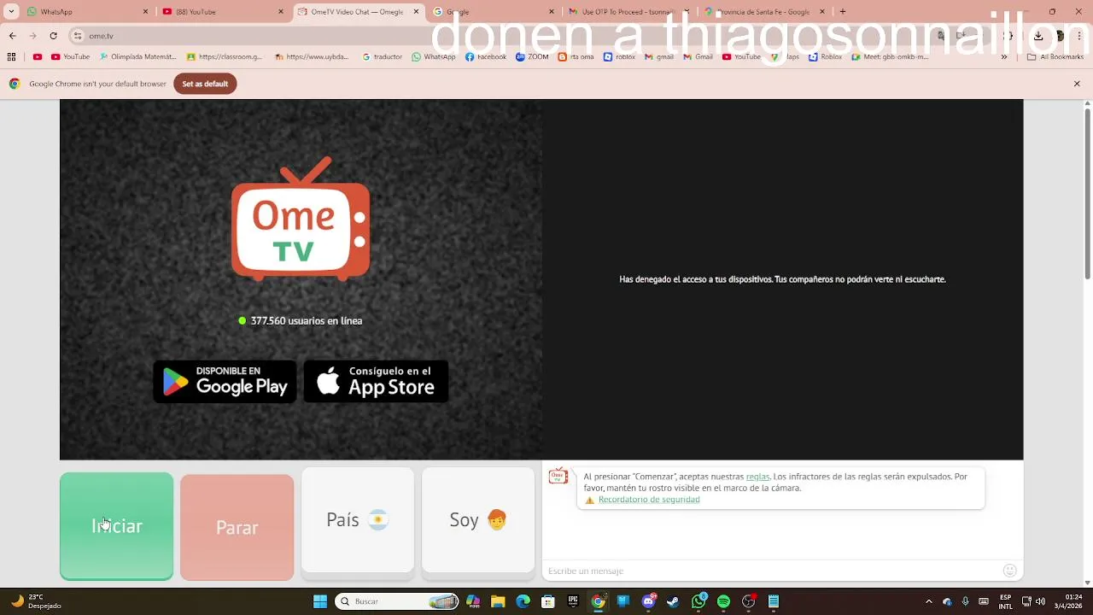Open the uybda bookmark
The image size is (1093, 615).
313,57
